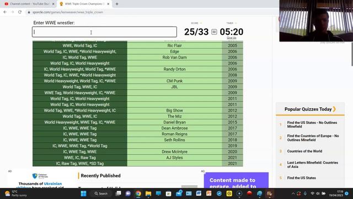The height and width of the screenshot is (199, 353).
Task: Click the Randy Orton answer cell
Action: click(174, 69)
